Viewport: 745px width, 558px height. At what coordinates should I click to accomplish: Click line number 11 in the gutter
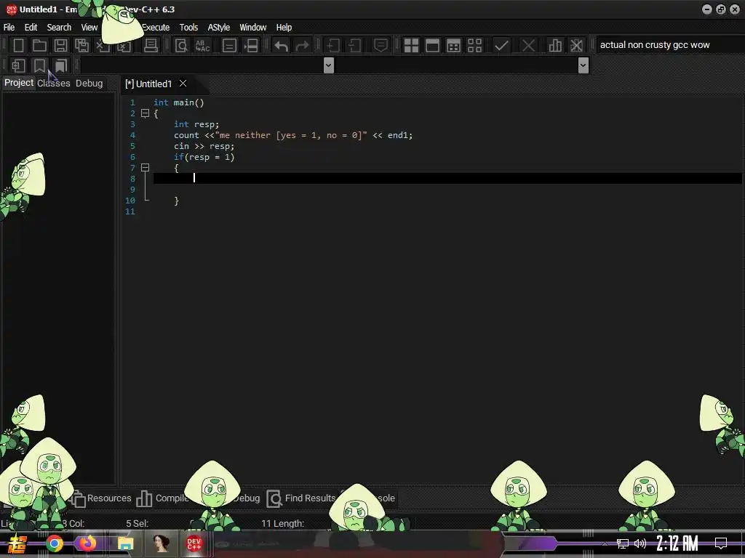pyautogui.click(x=130, y=211)
